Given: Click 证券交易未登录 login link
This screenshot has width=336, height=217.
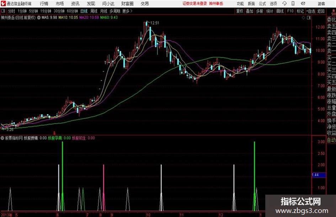Looking at the screenshot, I should tap(195, 4).
